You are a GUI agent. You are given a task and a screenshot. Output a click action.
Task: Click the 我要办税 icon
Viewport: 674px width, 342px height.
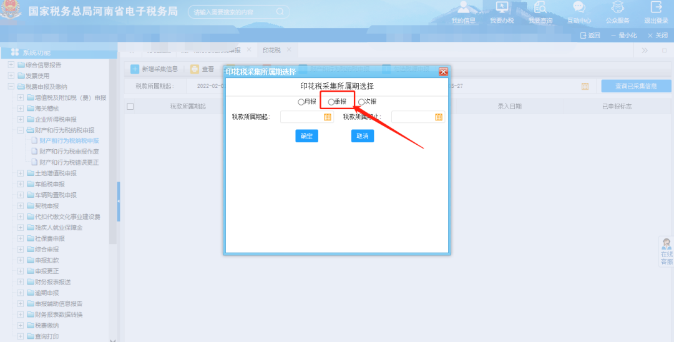pos(502,8)
